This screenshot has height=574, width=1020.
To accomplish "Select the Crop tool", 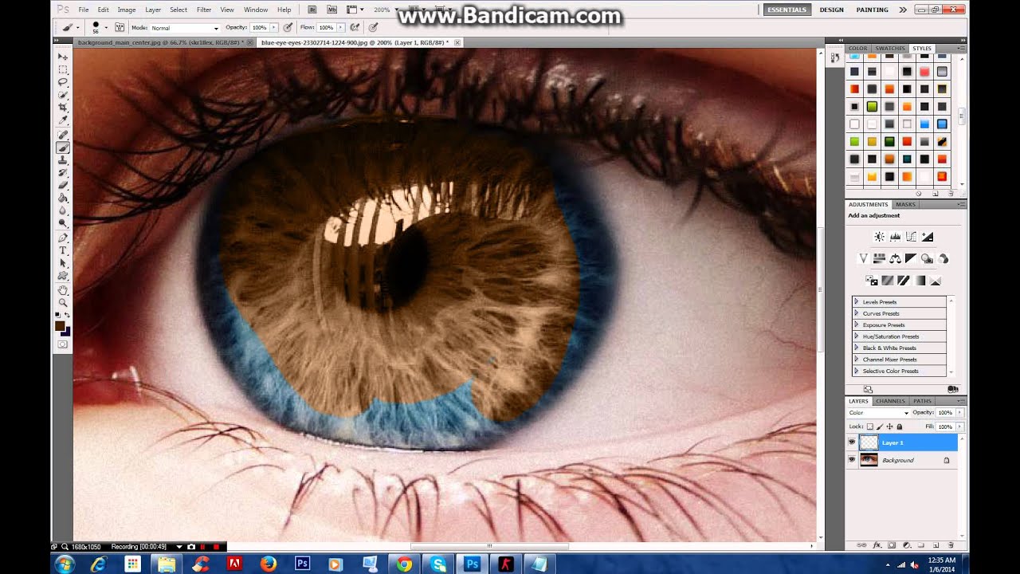I will point(63,108).
